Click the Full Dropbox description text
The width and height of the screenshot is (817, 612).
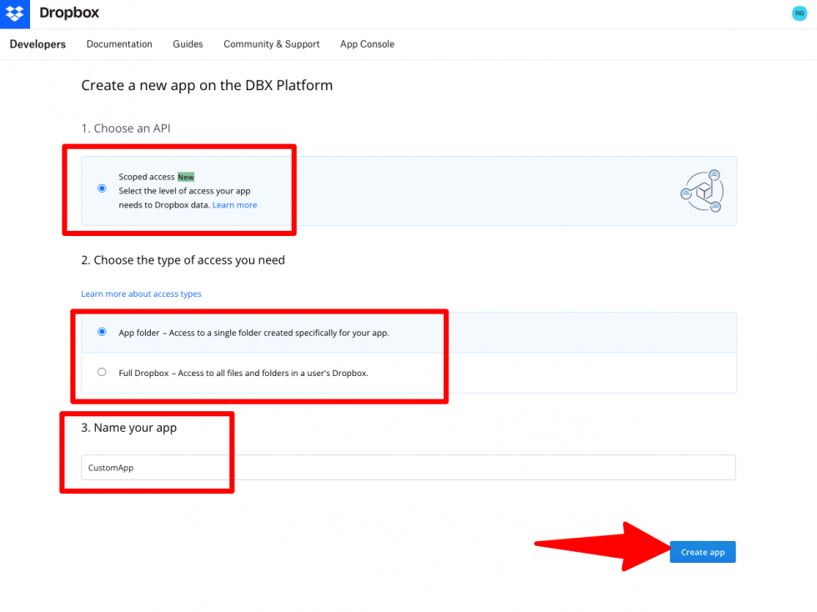pos(243,373)
